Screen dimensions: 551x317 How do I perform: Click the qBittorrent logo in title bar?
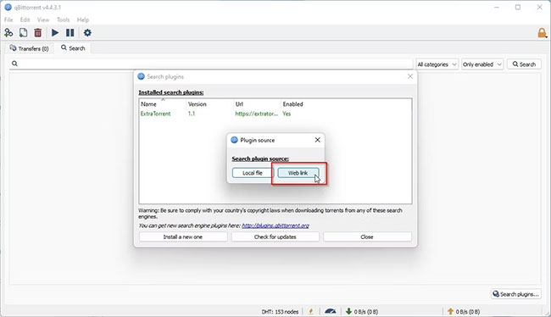coord(8,7)
